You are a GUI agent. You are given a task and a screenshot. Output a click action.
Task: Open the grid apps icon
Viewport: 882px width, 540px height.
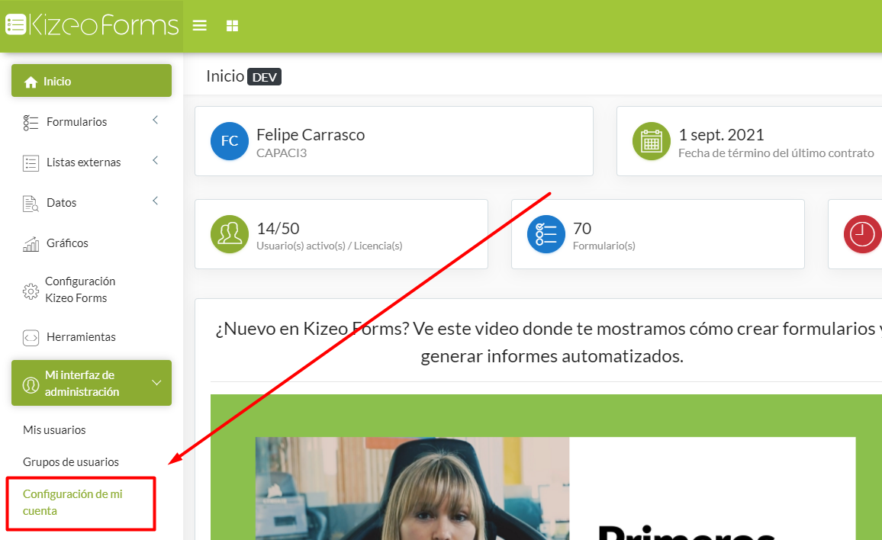[232, 25]
